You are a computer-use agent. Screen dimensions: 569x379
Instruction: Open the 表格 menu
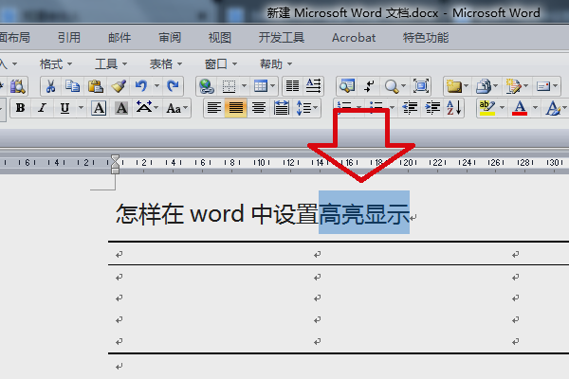tap(165, 64)
